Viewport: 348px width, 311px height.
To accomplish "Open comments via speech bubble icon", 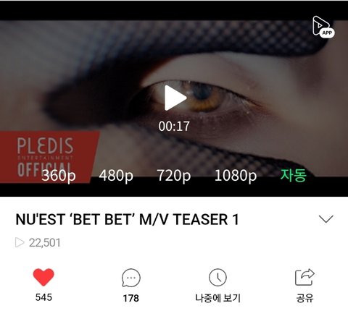I will 131,278.
